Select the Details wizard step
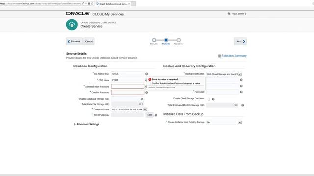This screenshot has height=176, width=314. pyautogui.click(x=166, y=40)
